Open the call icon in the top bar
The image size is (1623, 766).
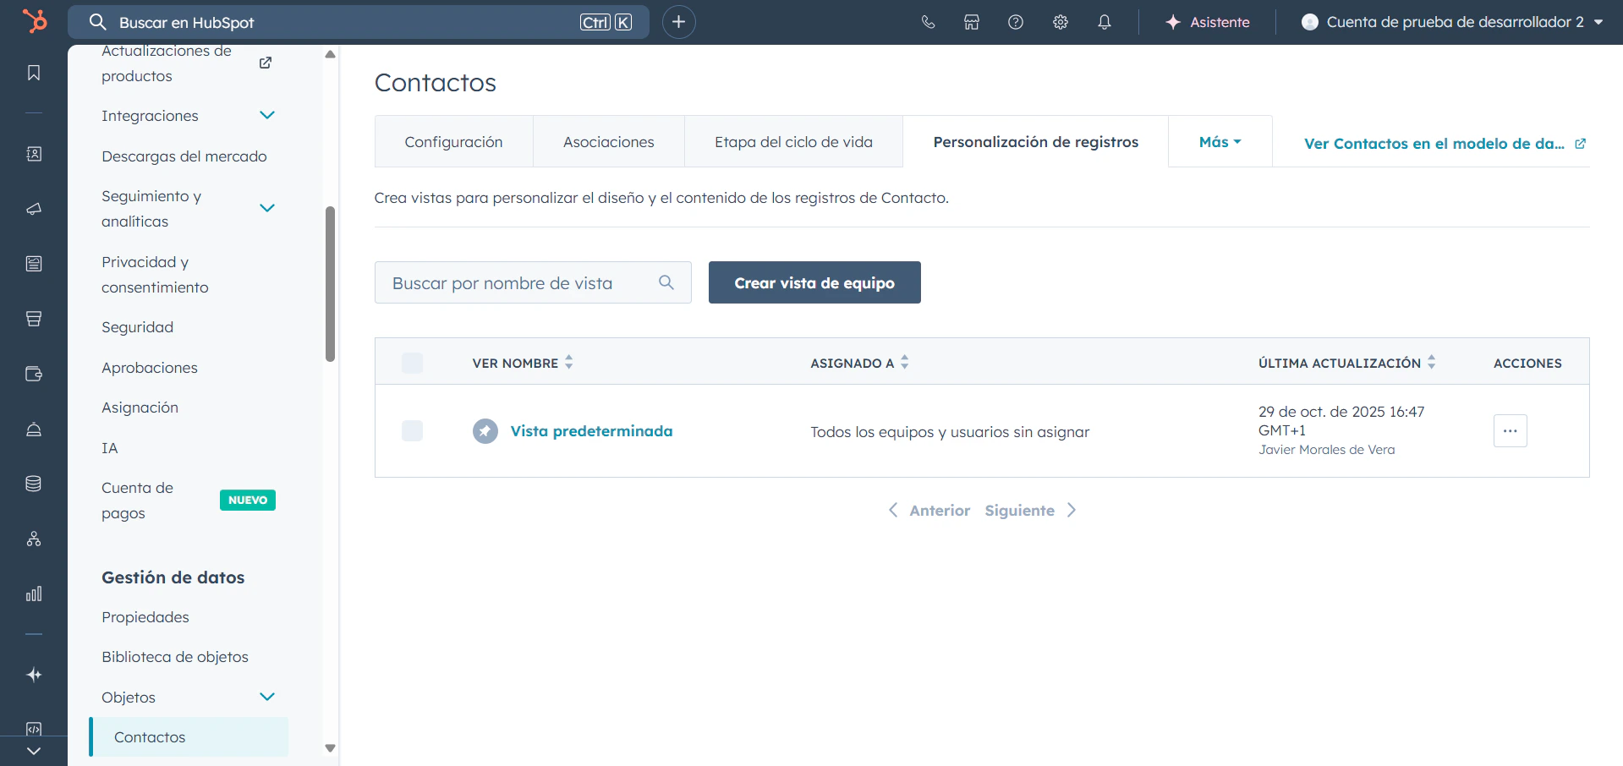pyautogui.click(x=928, y=22)
